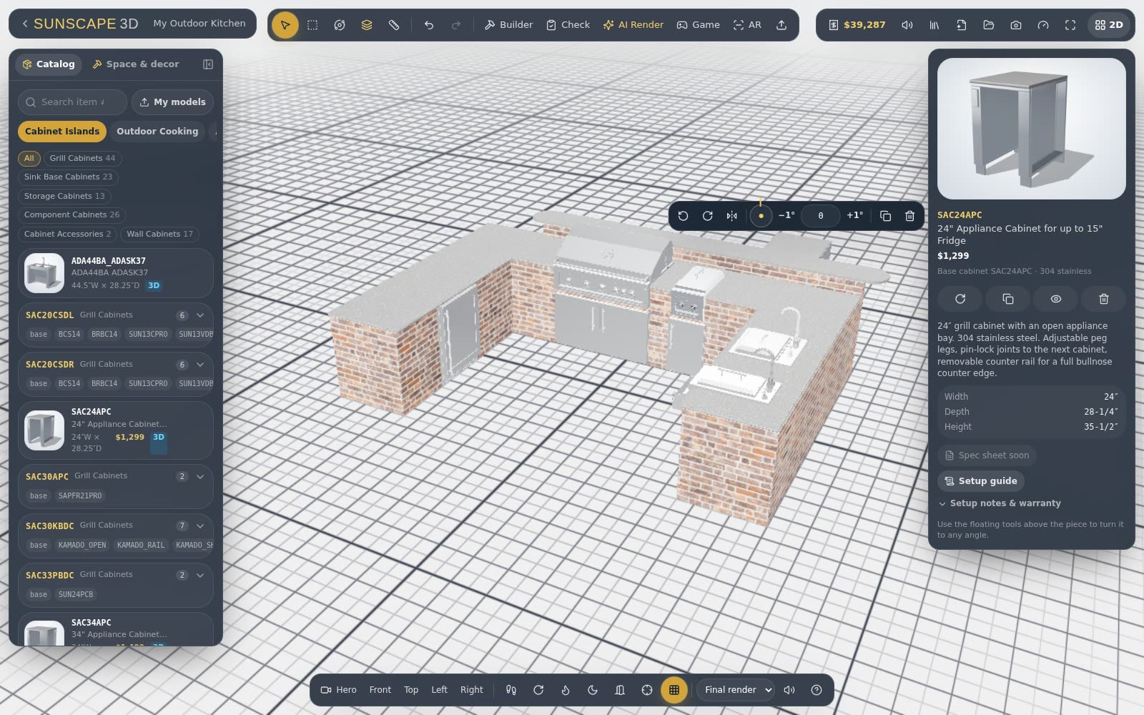Open the performance gauge icon
Image resolution: width=1144 pixels, height=715 pixels.
point(1043,25)
